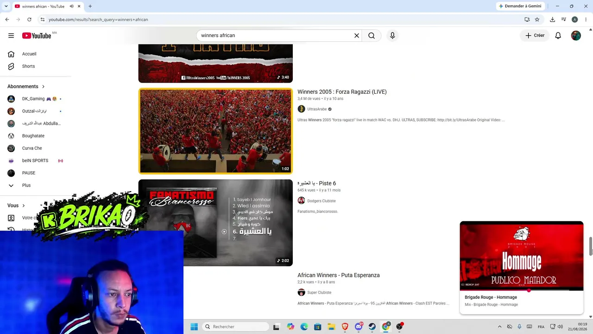Expand the Abonnements section

[26, 86]
